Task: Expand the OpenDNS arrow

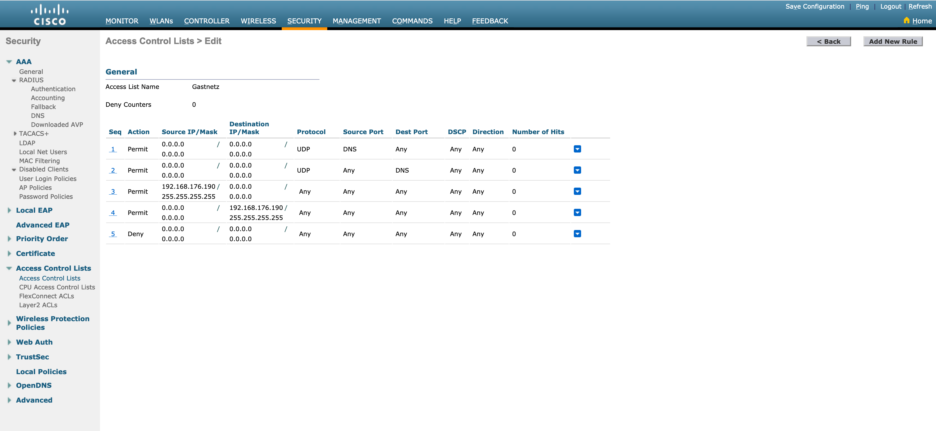Action: point(9,385)
